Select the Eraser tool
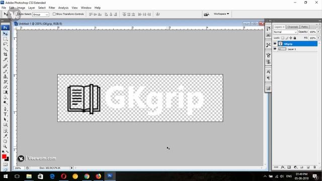 click(6, 87)
